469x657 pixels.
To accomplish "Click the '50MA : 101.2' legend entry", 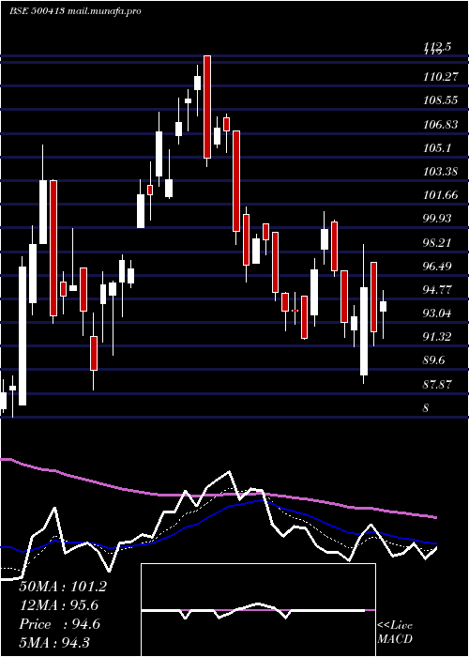I will pos(63,587).
